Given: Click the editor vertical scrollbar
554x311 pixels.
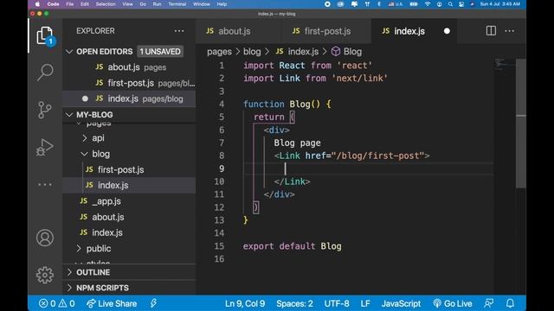Looking at the screenshot, I should (x=521, y=124).
